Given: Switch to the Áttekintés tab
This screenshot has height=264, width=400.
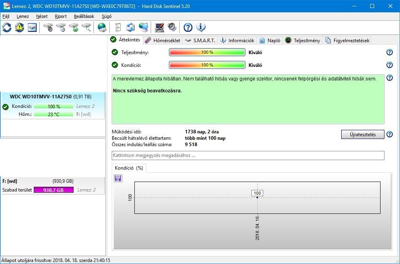Looking at the screenshot, I should [x=125, y=40].
